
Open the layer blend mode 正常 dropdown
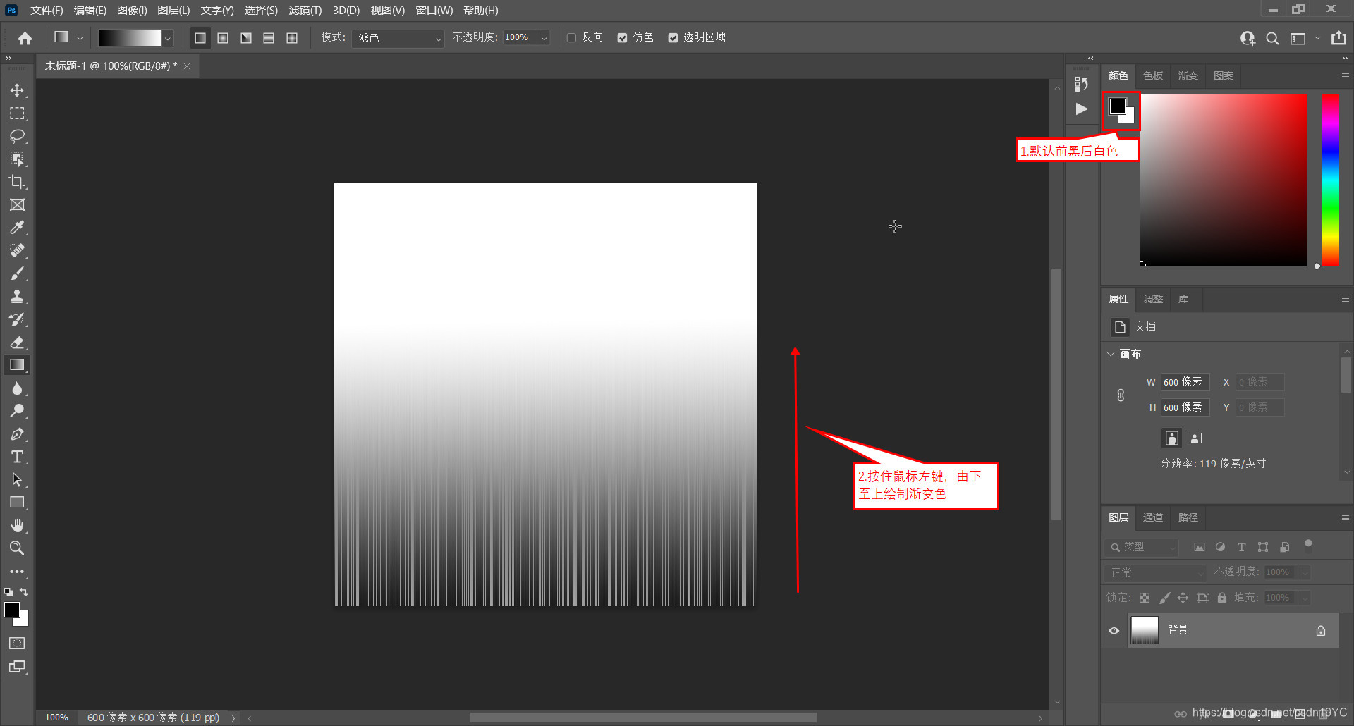1157,572
